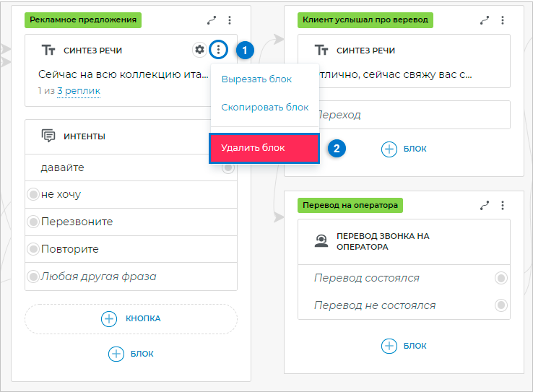Choose Скопировать блок menu item
The image size is (533, 392).
click(x=264, y=107)
